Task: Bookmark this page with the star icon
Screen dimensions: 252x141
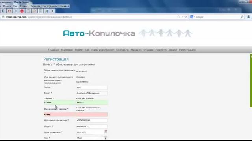Action: point(178,17)
